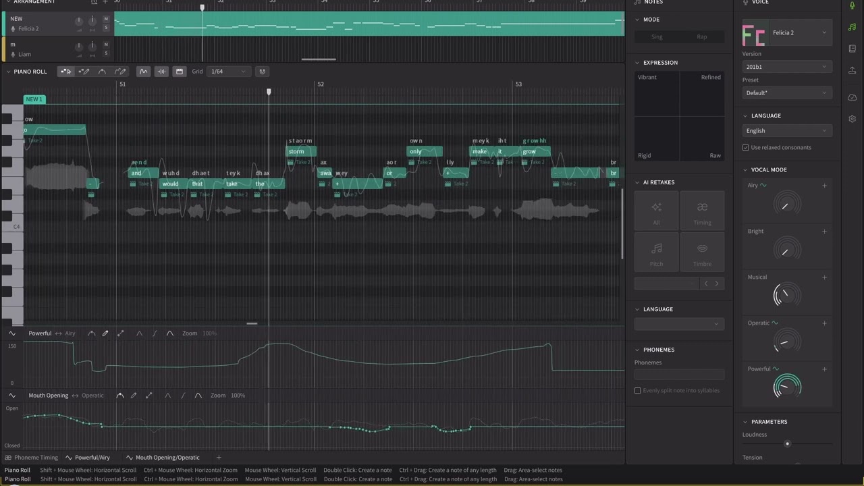This screenshot has height=486, width=864.
Task: Open settings gear in right sidebar
Action: point(853,119)
